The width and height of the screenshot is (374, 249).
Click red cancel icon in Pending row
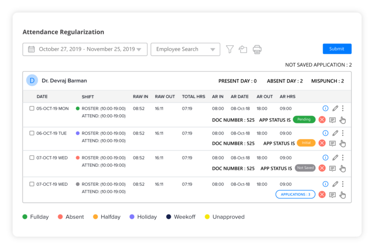(322, 120)
